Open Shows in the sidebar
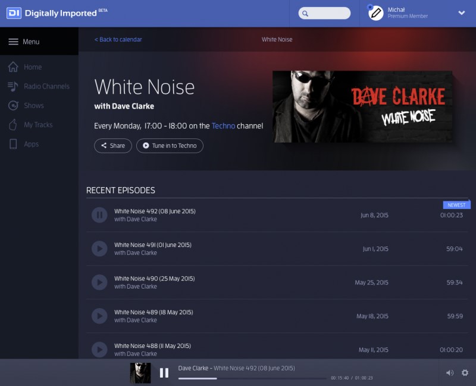 [34, 106]
